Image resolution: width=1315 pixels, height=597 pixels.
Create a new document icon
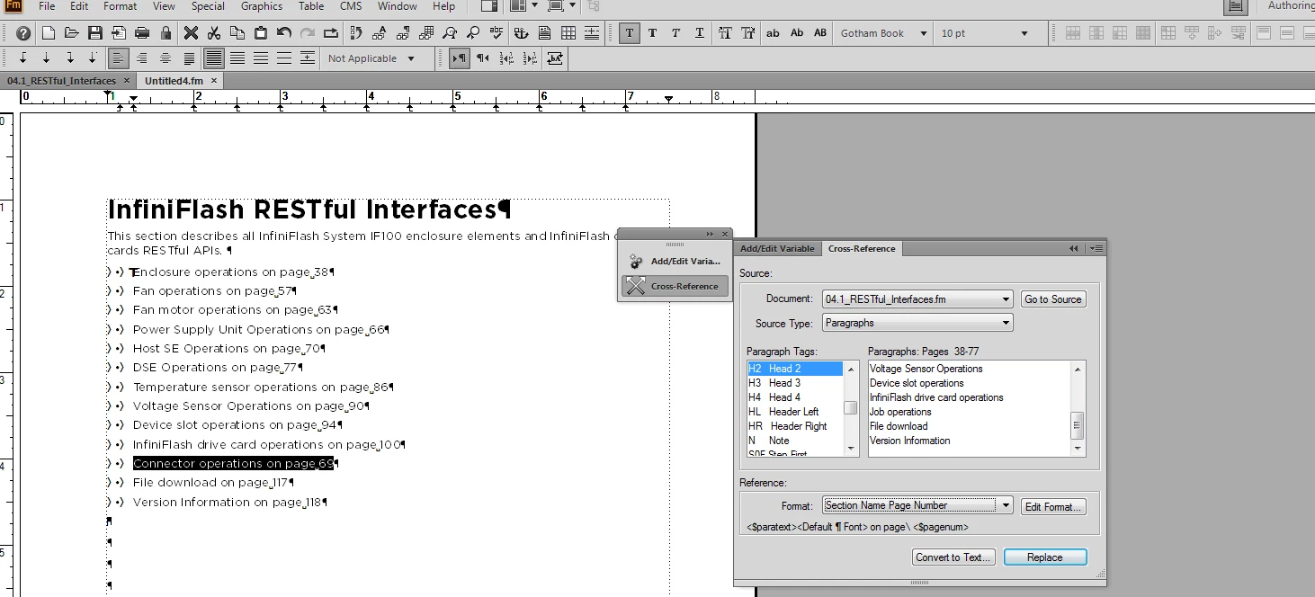click(49, 33)
